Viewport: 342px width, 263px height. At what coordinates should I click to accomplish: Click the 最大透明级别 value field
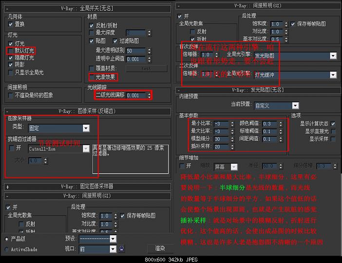click(x=136, y=51)
